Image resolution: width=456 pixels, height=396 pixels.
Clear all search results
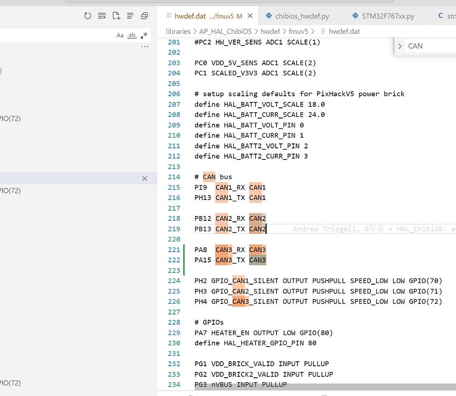coord(102,16)
